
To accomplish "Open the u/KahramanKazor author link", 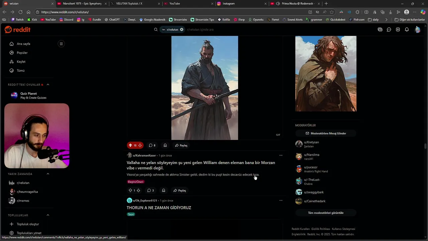I will click(144, 155).
